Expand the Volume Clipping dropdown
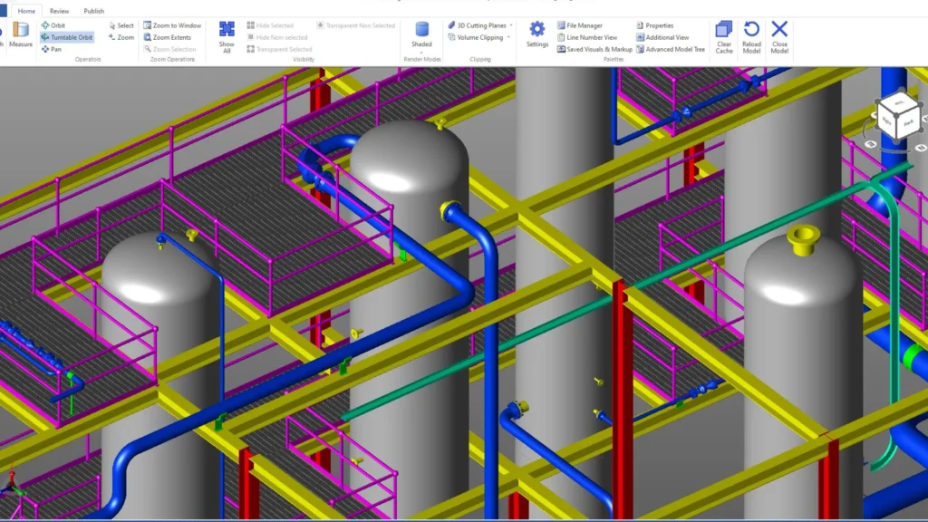This screenshot has height=522, width=928. [480, 37]
